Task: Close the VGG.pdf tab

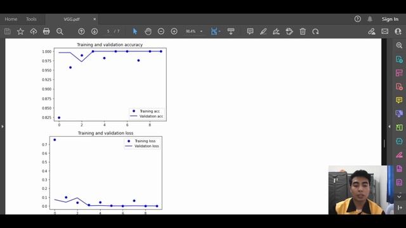Action: click(95, 19)
